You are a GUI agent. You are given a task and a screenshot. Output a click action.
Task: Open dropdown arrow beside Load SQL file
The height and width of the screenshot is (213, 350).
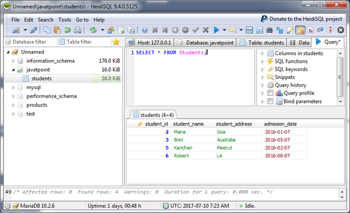coord(241,30)
